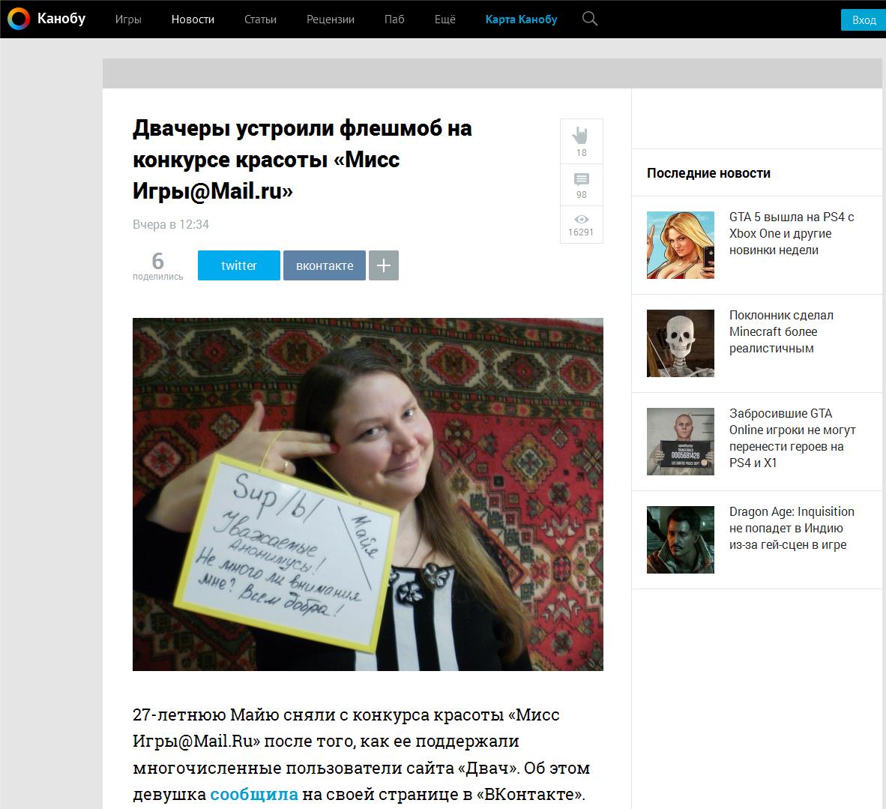Open Карта Канобу link
The height and width of the screenshot is (809, 886).
tap(522, 19)
